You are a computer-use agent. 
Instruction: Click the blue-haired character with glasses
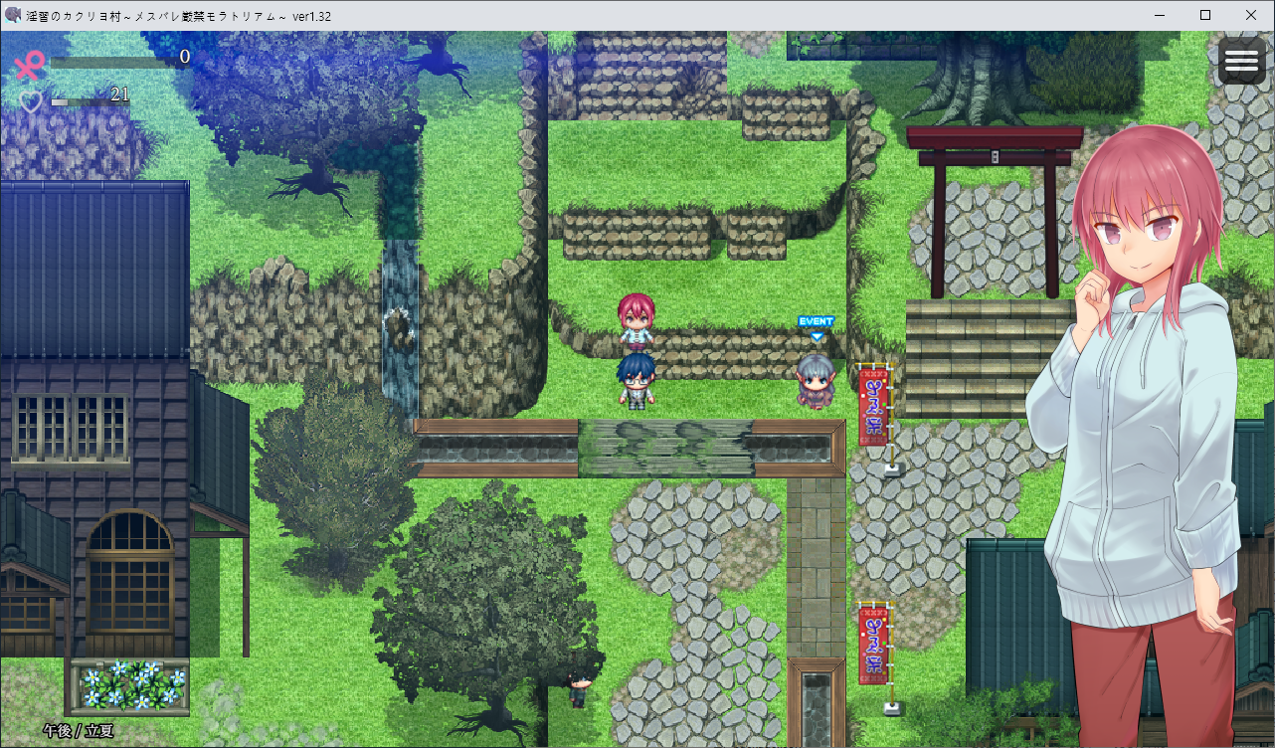click(635, 381)
